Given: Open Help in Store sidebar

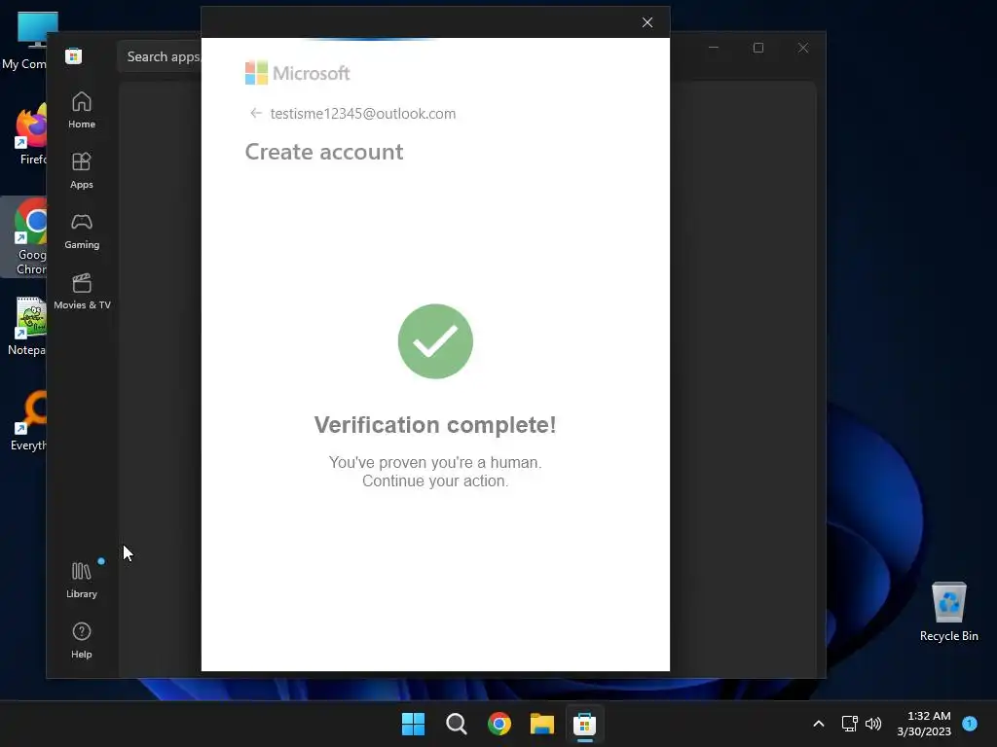Looking at the screenshot, I should (x=82, y=640).
